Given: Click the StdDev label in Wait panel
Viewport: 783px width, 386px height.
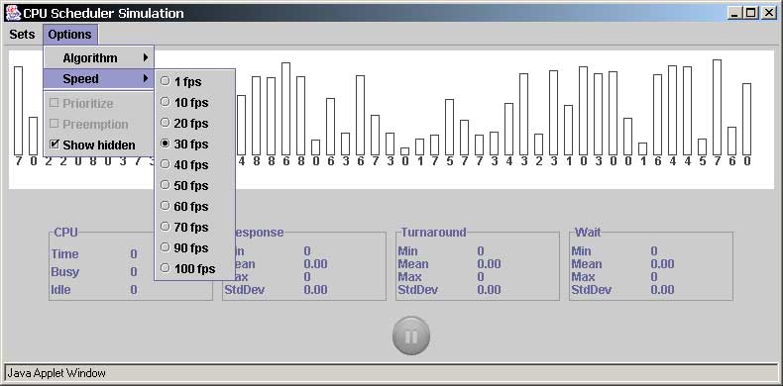Looking at the screenshot, I should (x=592, y=290).
